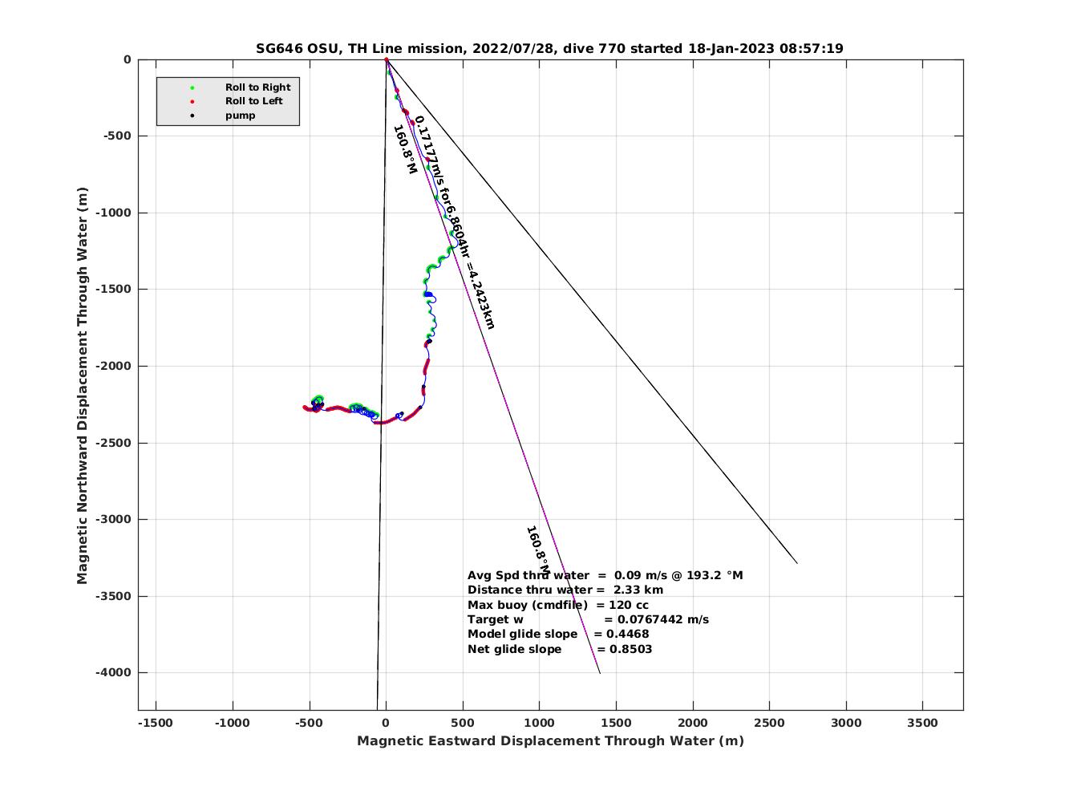Click the "Distance thru water = 2.33 km" annotation
The width and height of the screenshot is (1065, 799).
click(x=565, y=590)
